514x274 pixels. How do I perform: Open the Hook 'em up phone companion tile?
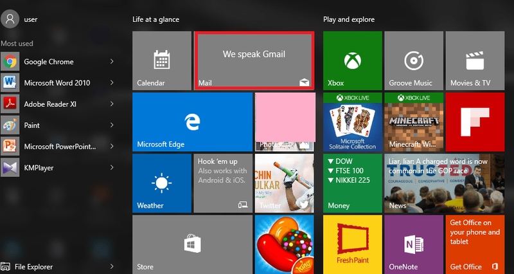pos(223,183)
